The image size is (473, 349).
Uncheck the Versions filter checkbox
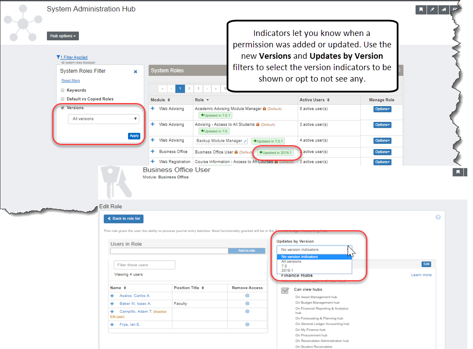click(63, 108)
